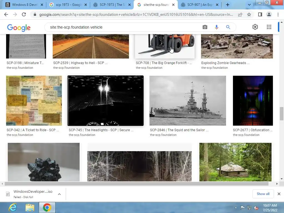Click the scroll down arrow
This screenshot has width=284, height=213.
tap(282, 179)
